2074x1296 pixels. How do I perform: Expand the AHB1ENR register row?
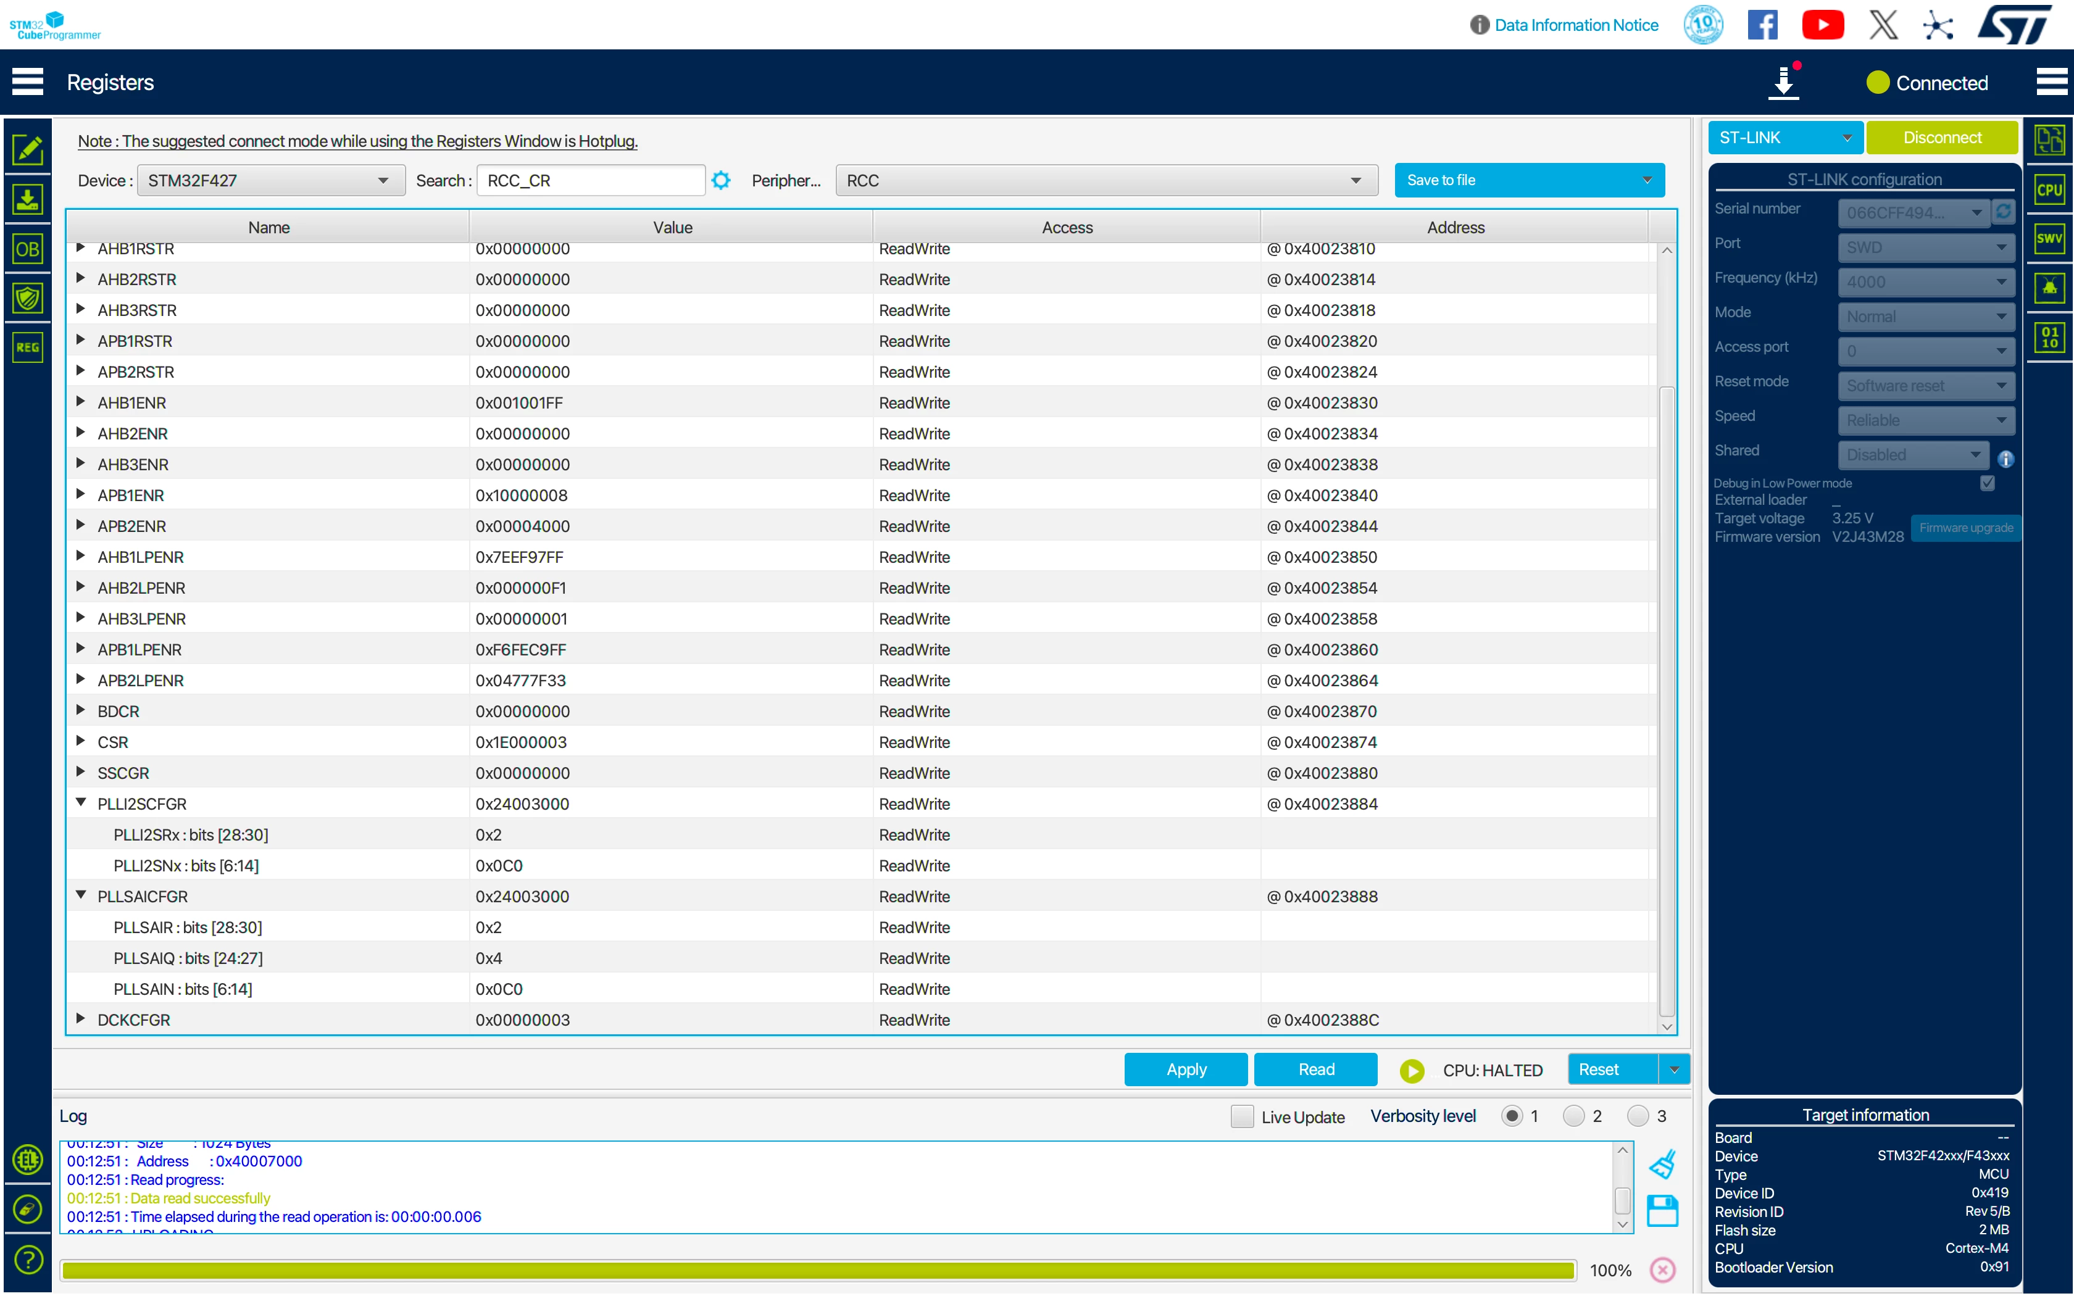pyautogui.click(x=81, y=402)
